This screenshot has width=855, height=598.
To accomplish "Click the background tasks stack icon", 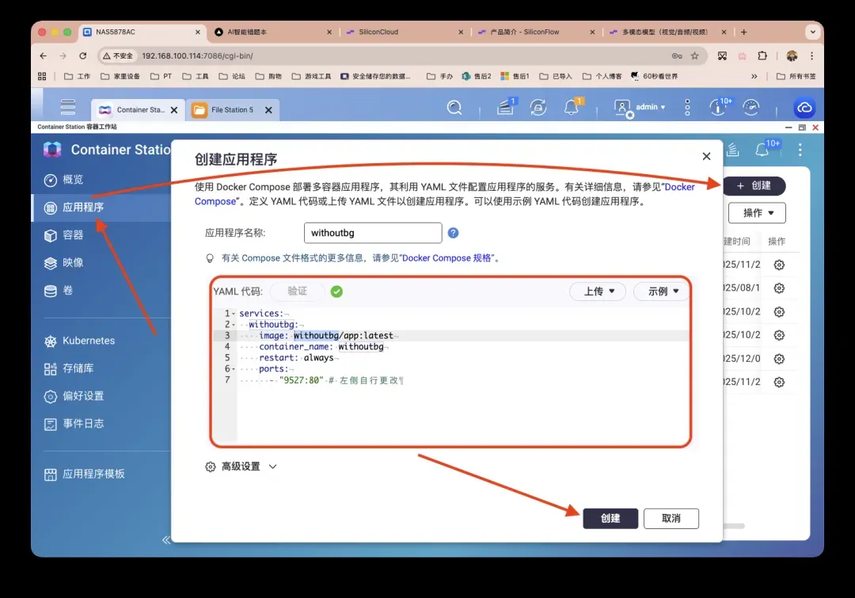I will 505,108.
